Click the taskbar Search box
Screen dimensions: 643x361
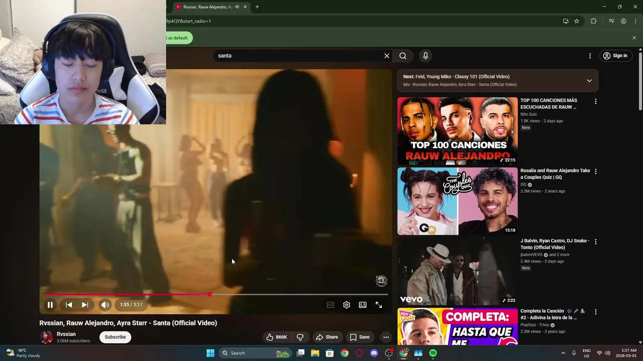pos(256,353)
